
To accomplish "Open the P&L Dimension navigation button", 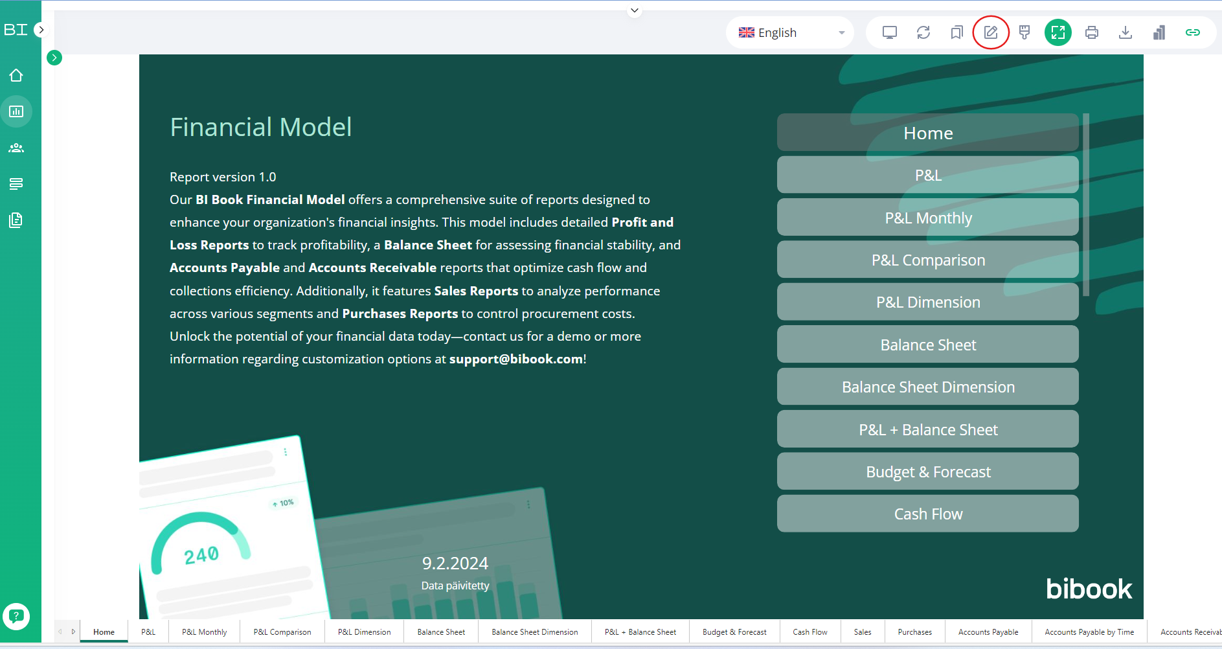I will tap(928, 302).
